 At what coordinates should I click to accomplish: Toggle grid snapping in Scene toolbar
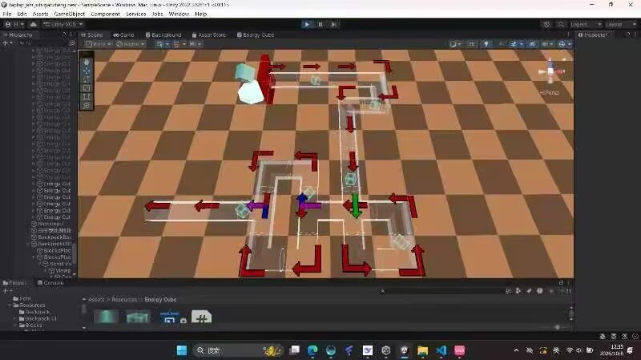coord(178,44)
